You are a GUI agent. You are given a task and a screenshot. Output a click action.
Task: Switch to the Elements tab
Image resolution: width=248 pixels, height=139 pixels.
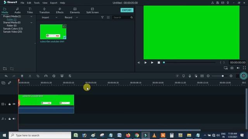(x=75, y=10)
